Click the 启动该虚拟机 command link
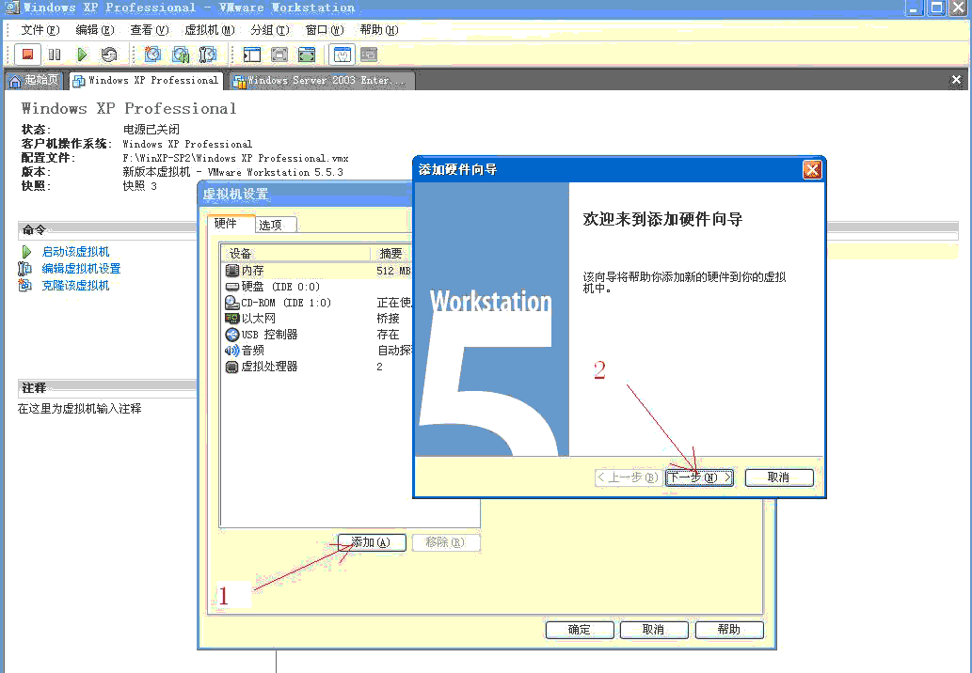This screenshot has height=673, width=972. tap(75, 252)
